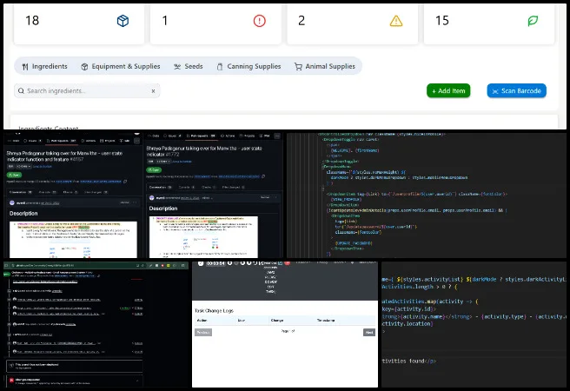
Task: Select the Seeds tab
Action: 189,67
